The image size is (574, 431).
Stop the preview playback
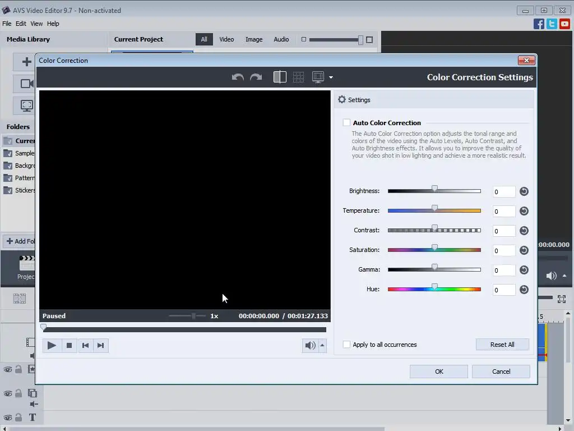pyautogui.click(x=69, y=345)
